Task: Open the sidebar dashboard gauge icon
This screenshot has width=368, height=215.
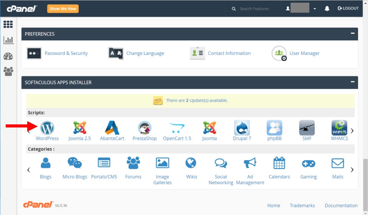Action: [x=8, y=56]
